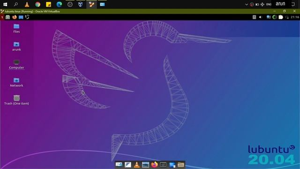300x169 pixels.
Task: Open the files folder desktop icon
Action: point(16,28)
